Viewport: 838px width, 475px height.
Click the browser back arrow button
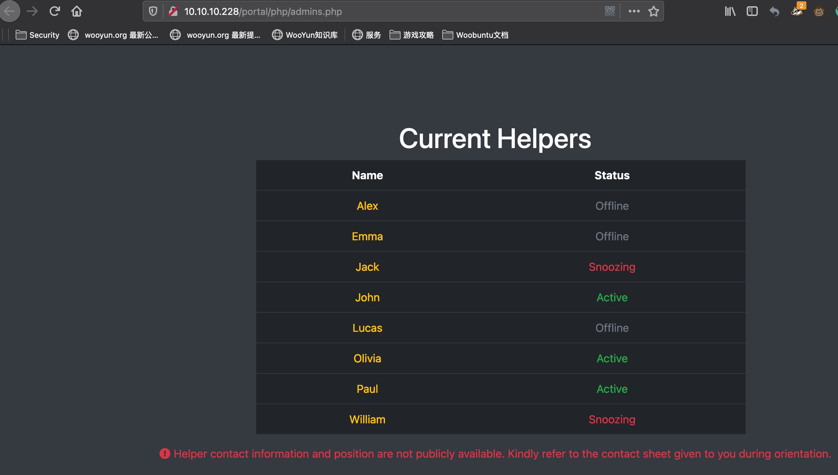click(x=10, y=11)
